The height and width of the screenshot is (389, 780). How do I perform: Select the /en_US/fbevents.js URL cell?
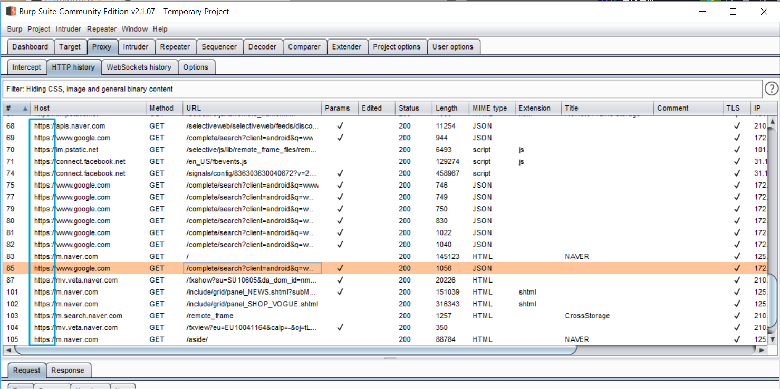[252, 161]
